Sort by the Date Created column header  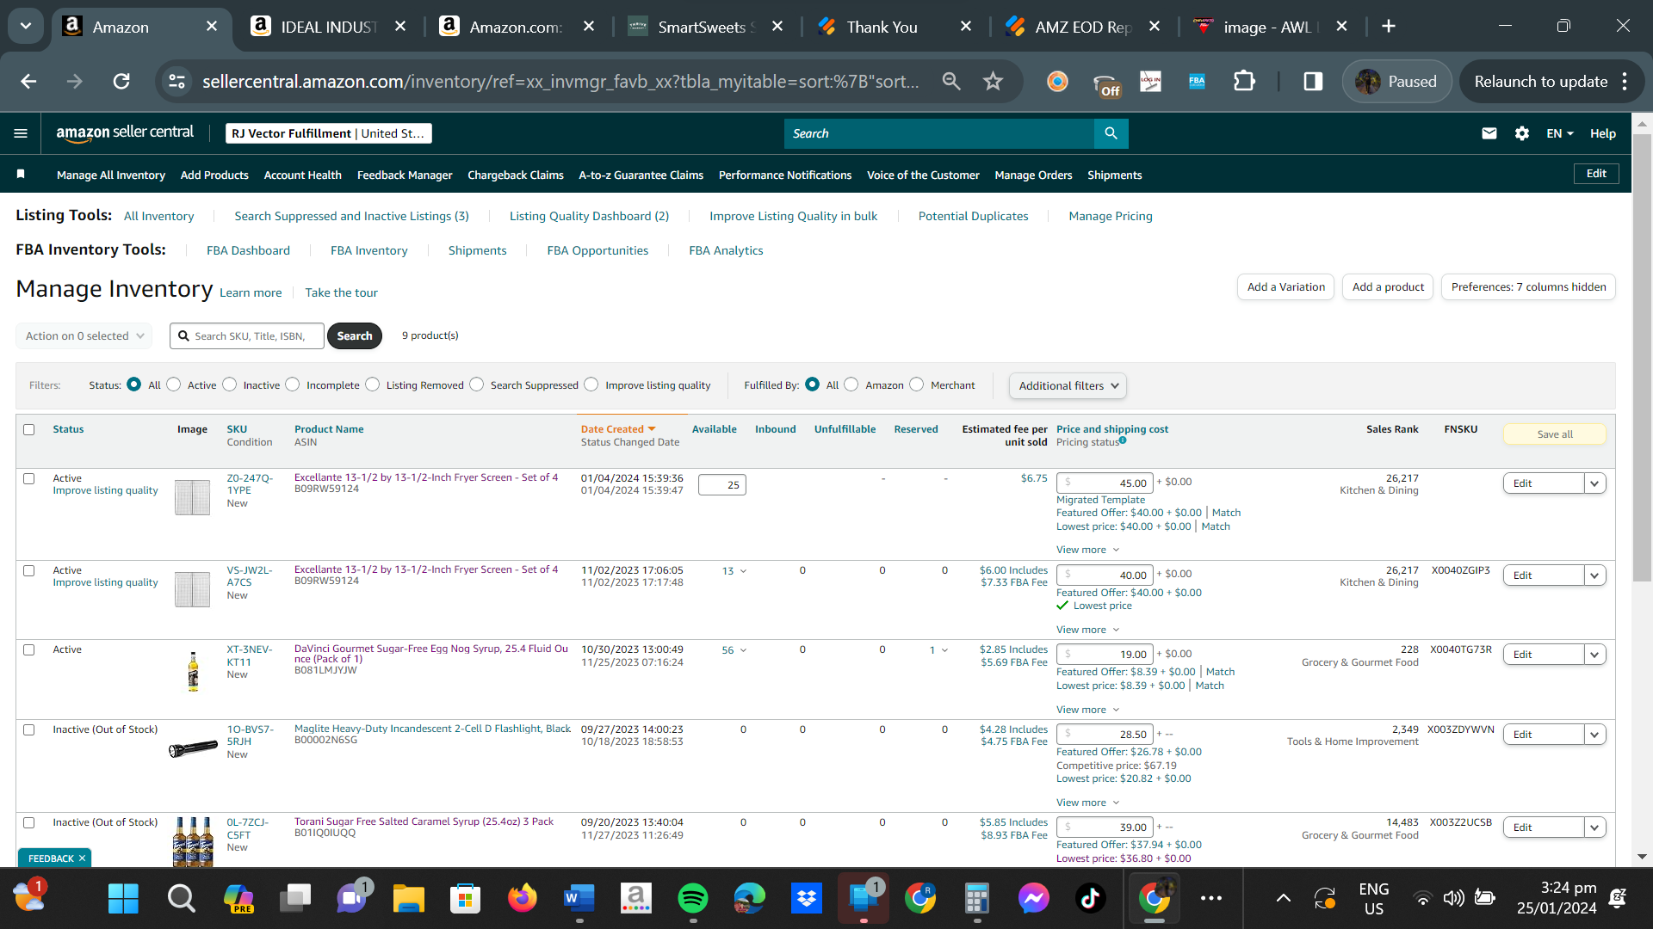click(618, 429)
